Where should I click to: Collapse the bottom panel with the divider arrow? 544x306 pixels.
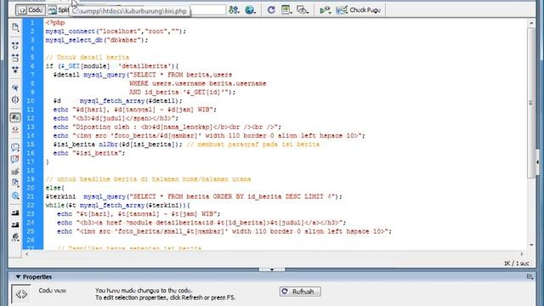point(272,269)
